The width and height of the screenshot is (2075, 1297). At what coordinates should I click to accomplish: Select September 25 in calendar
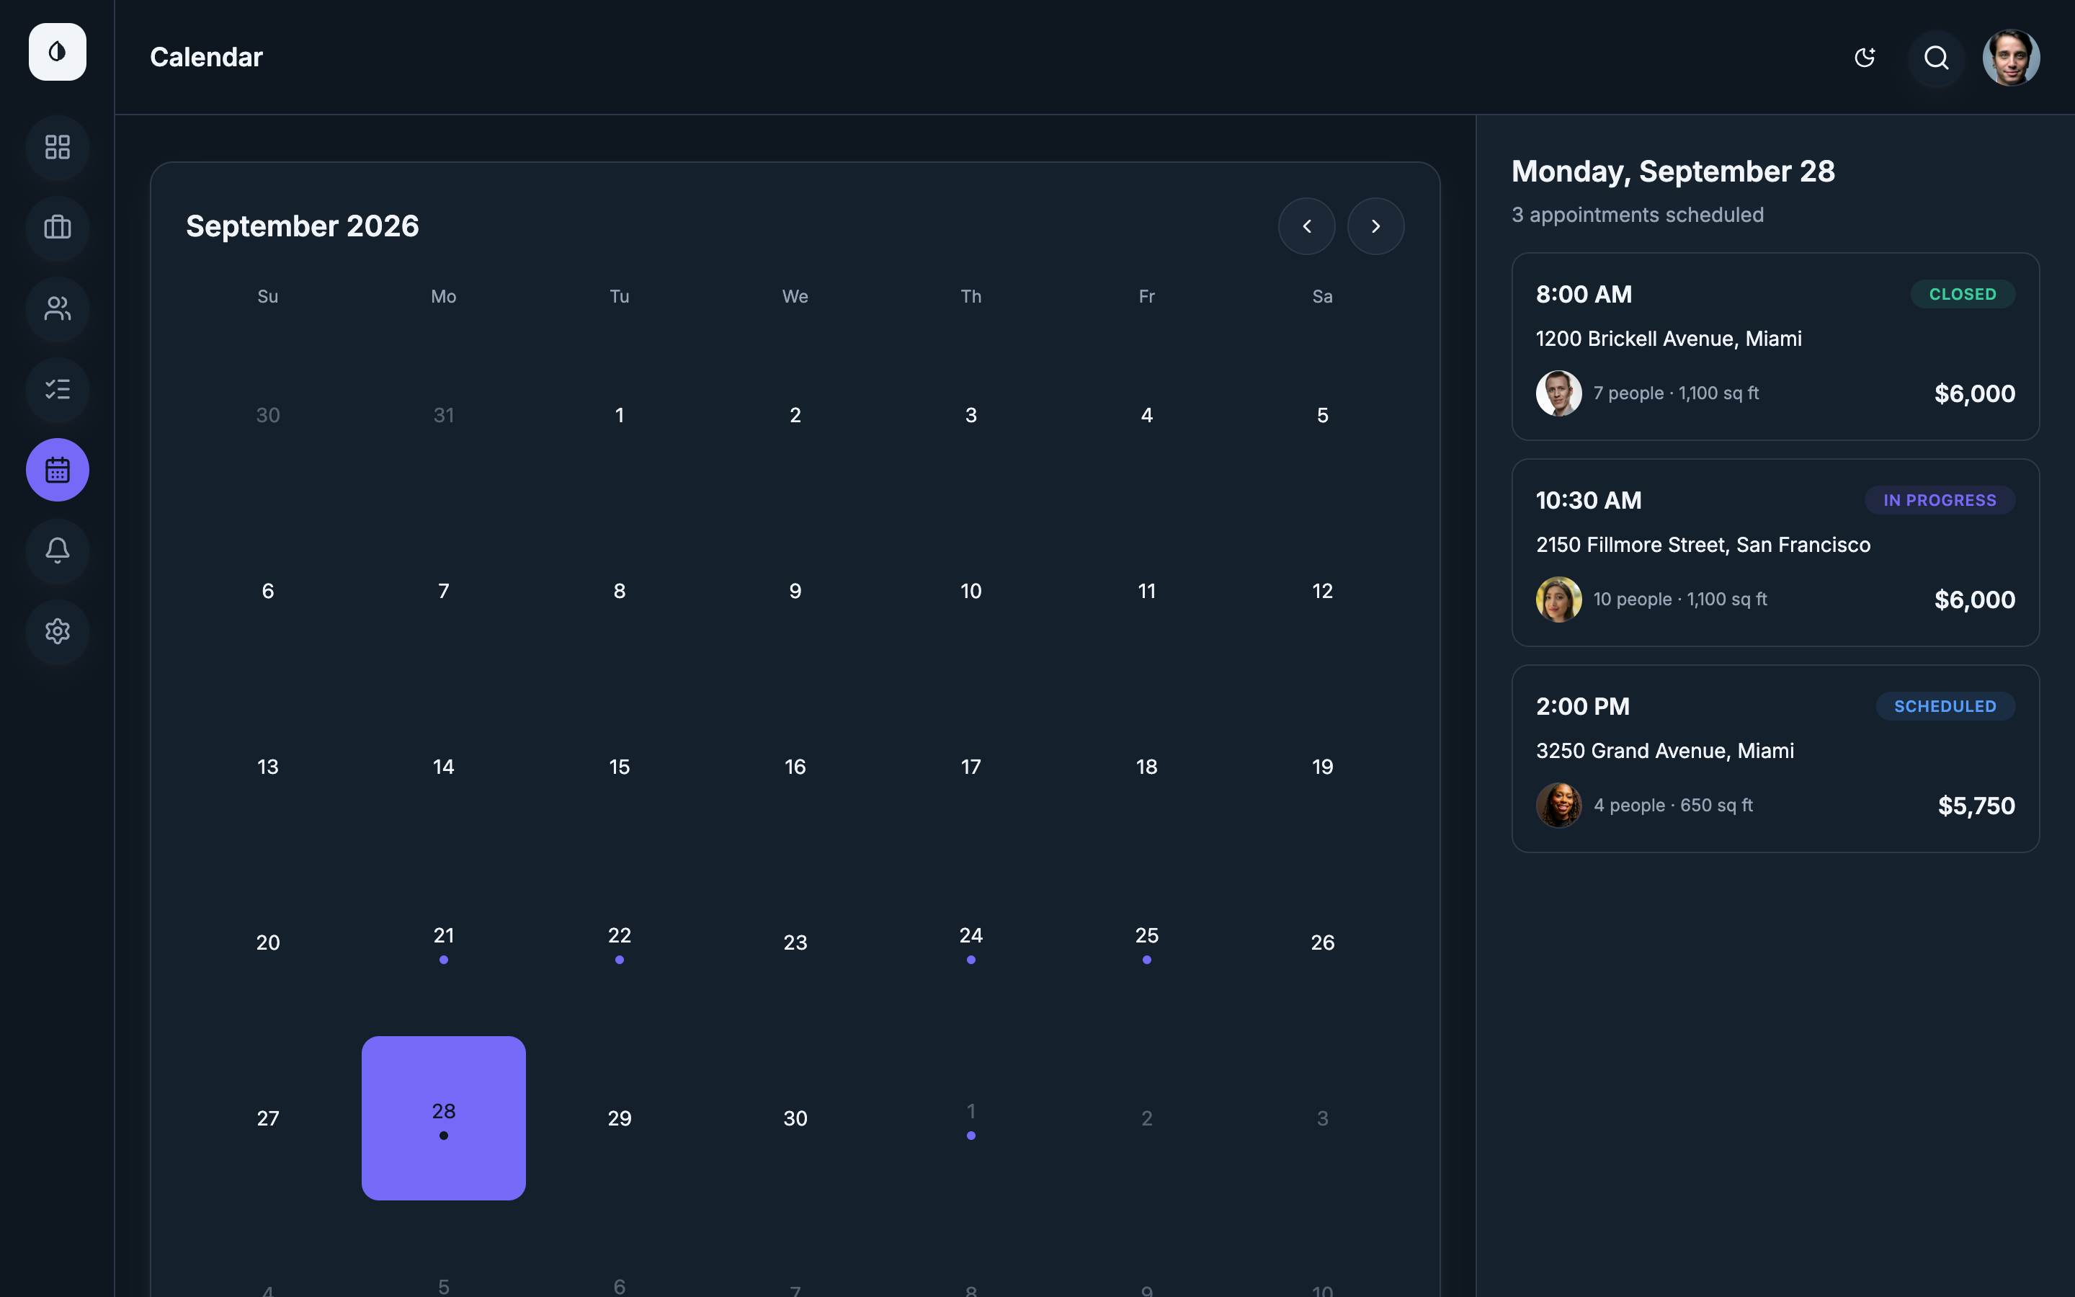click(x=1146, y=942)
